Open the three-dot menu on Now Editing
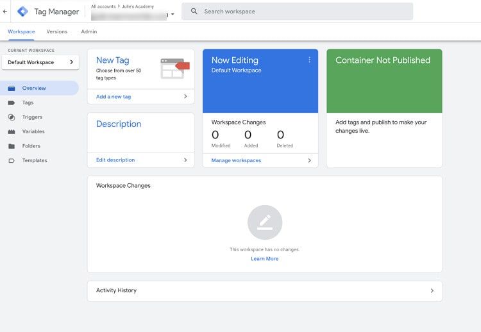Image resolution: width=481 pixels, height=332 pixels. (x=309, y=60)
